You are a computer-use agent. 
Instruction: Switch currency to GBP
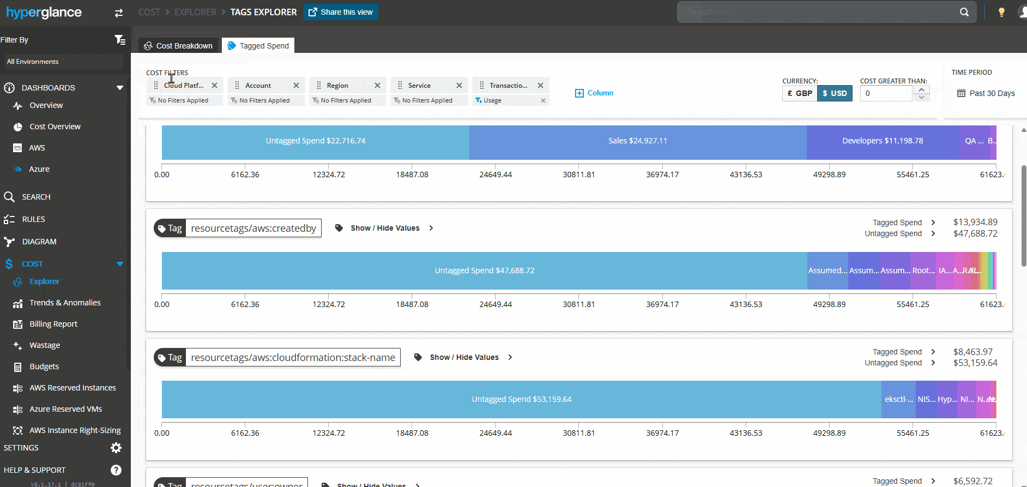[x=800, y=93]
